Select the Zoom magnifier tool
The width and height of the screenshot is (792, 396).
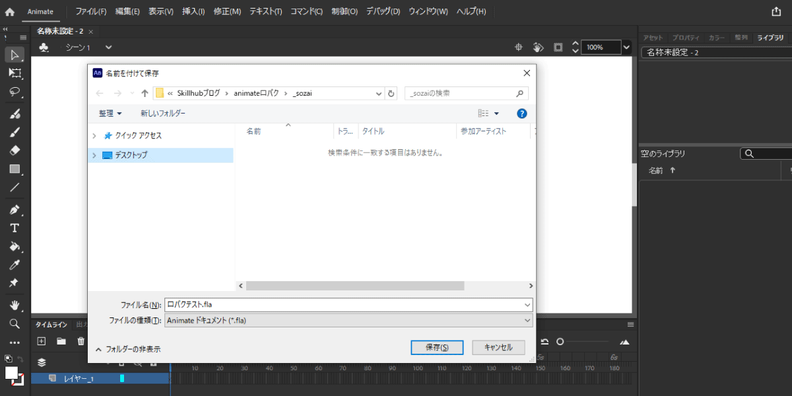click(15, 323)
